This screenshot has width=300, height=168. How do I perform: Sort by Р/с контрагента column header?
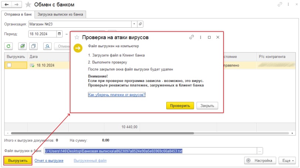coord(276,56)
